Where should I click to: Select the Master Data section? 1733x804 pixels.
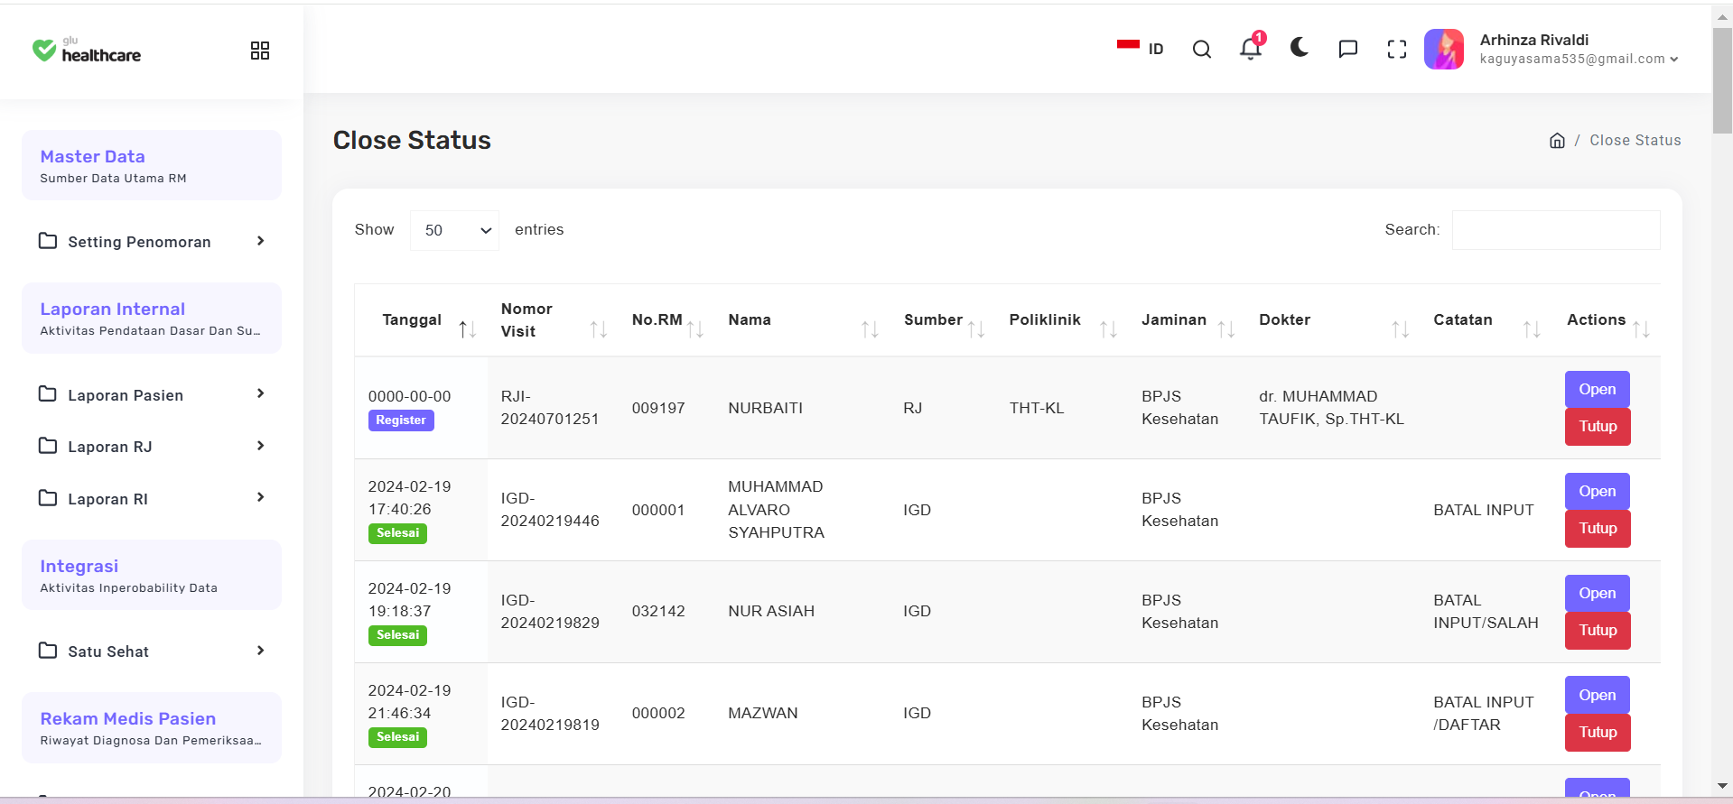[x=152, y=165]
